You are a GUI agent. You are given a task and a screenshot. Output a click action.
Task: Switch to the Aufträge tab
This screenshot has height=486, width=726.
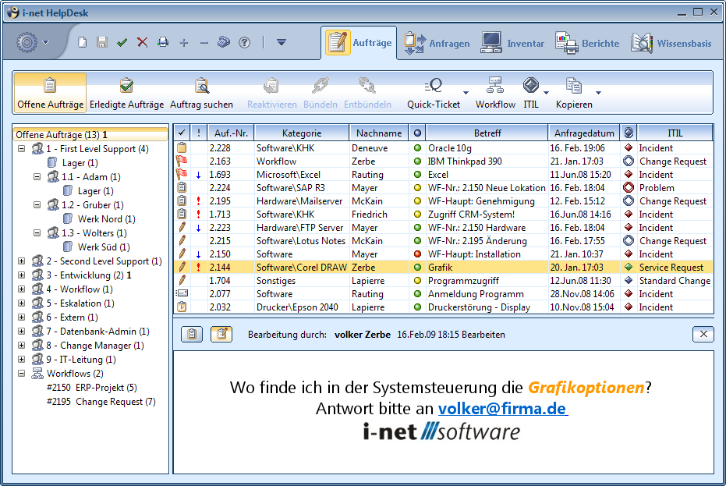(x=359, y=43)
